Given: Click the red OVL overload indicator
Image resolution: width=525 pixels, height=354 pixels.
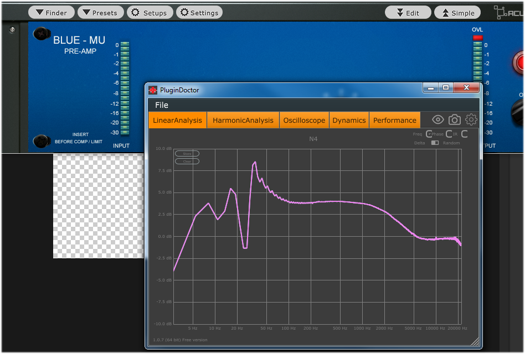Looking at the screenshot, I should click(477, 38).
